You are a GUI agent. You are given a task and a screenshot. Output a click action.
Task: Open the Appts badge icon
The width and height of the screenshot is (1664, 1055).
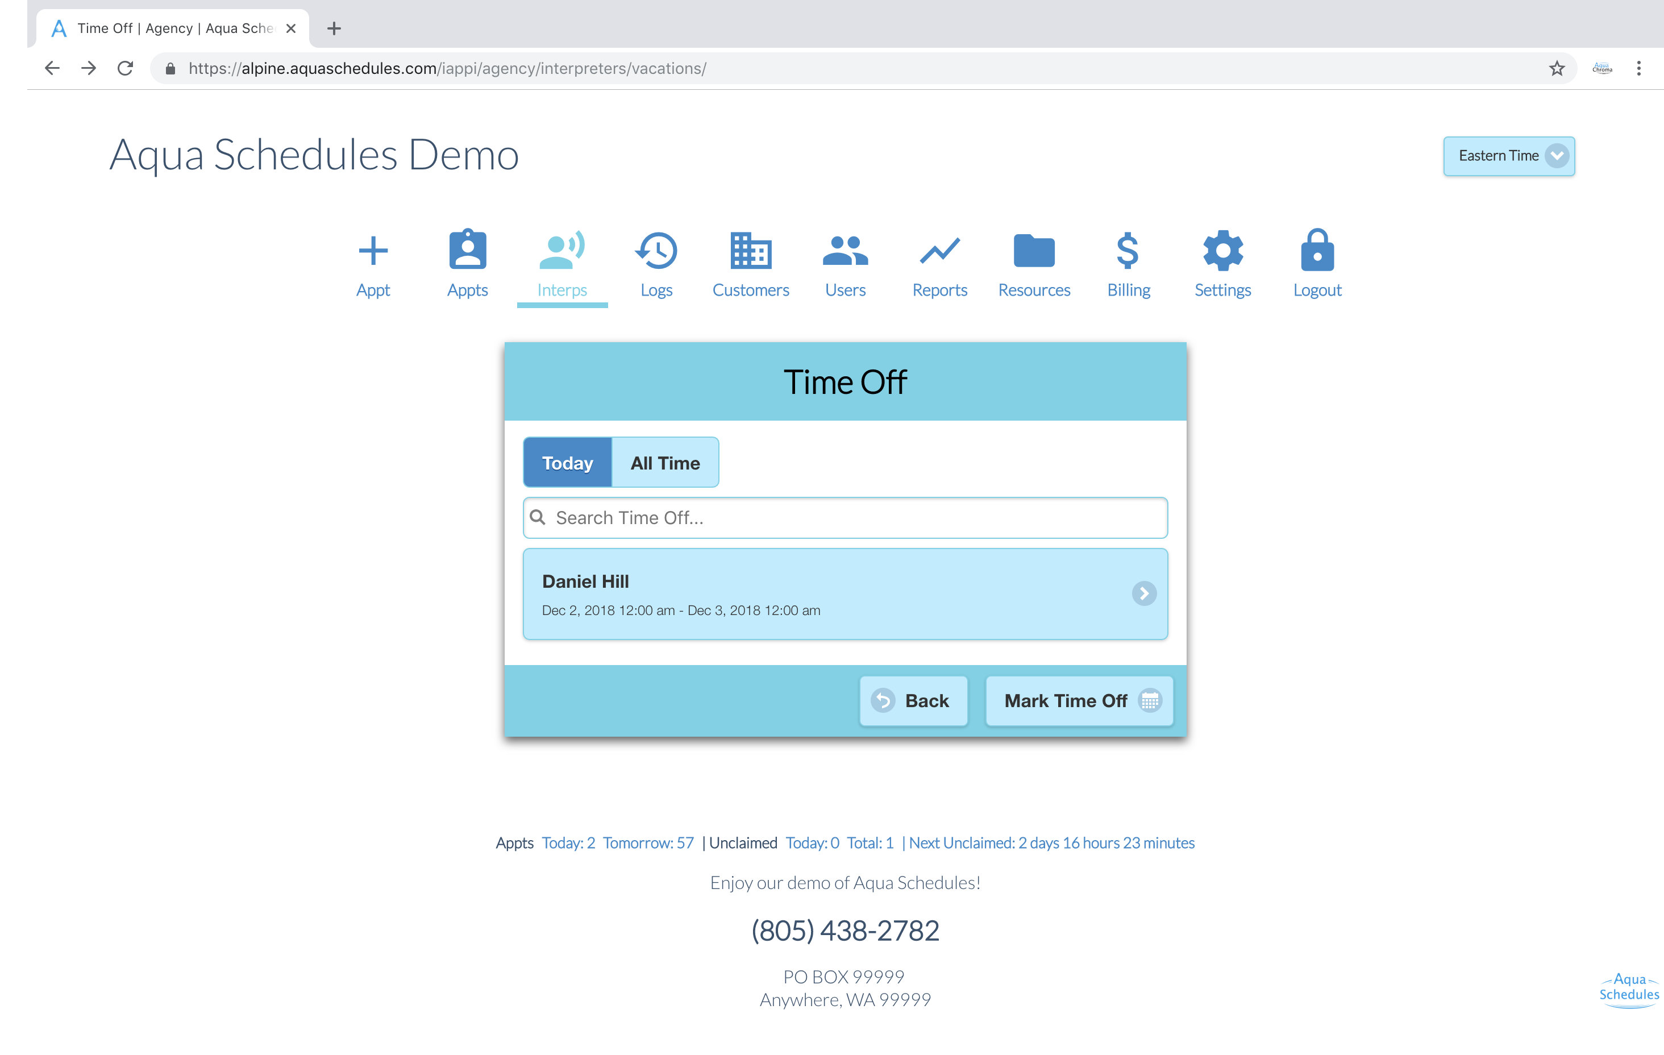coord(468,249)
